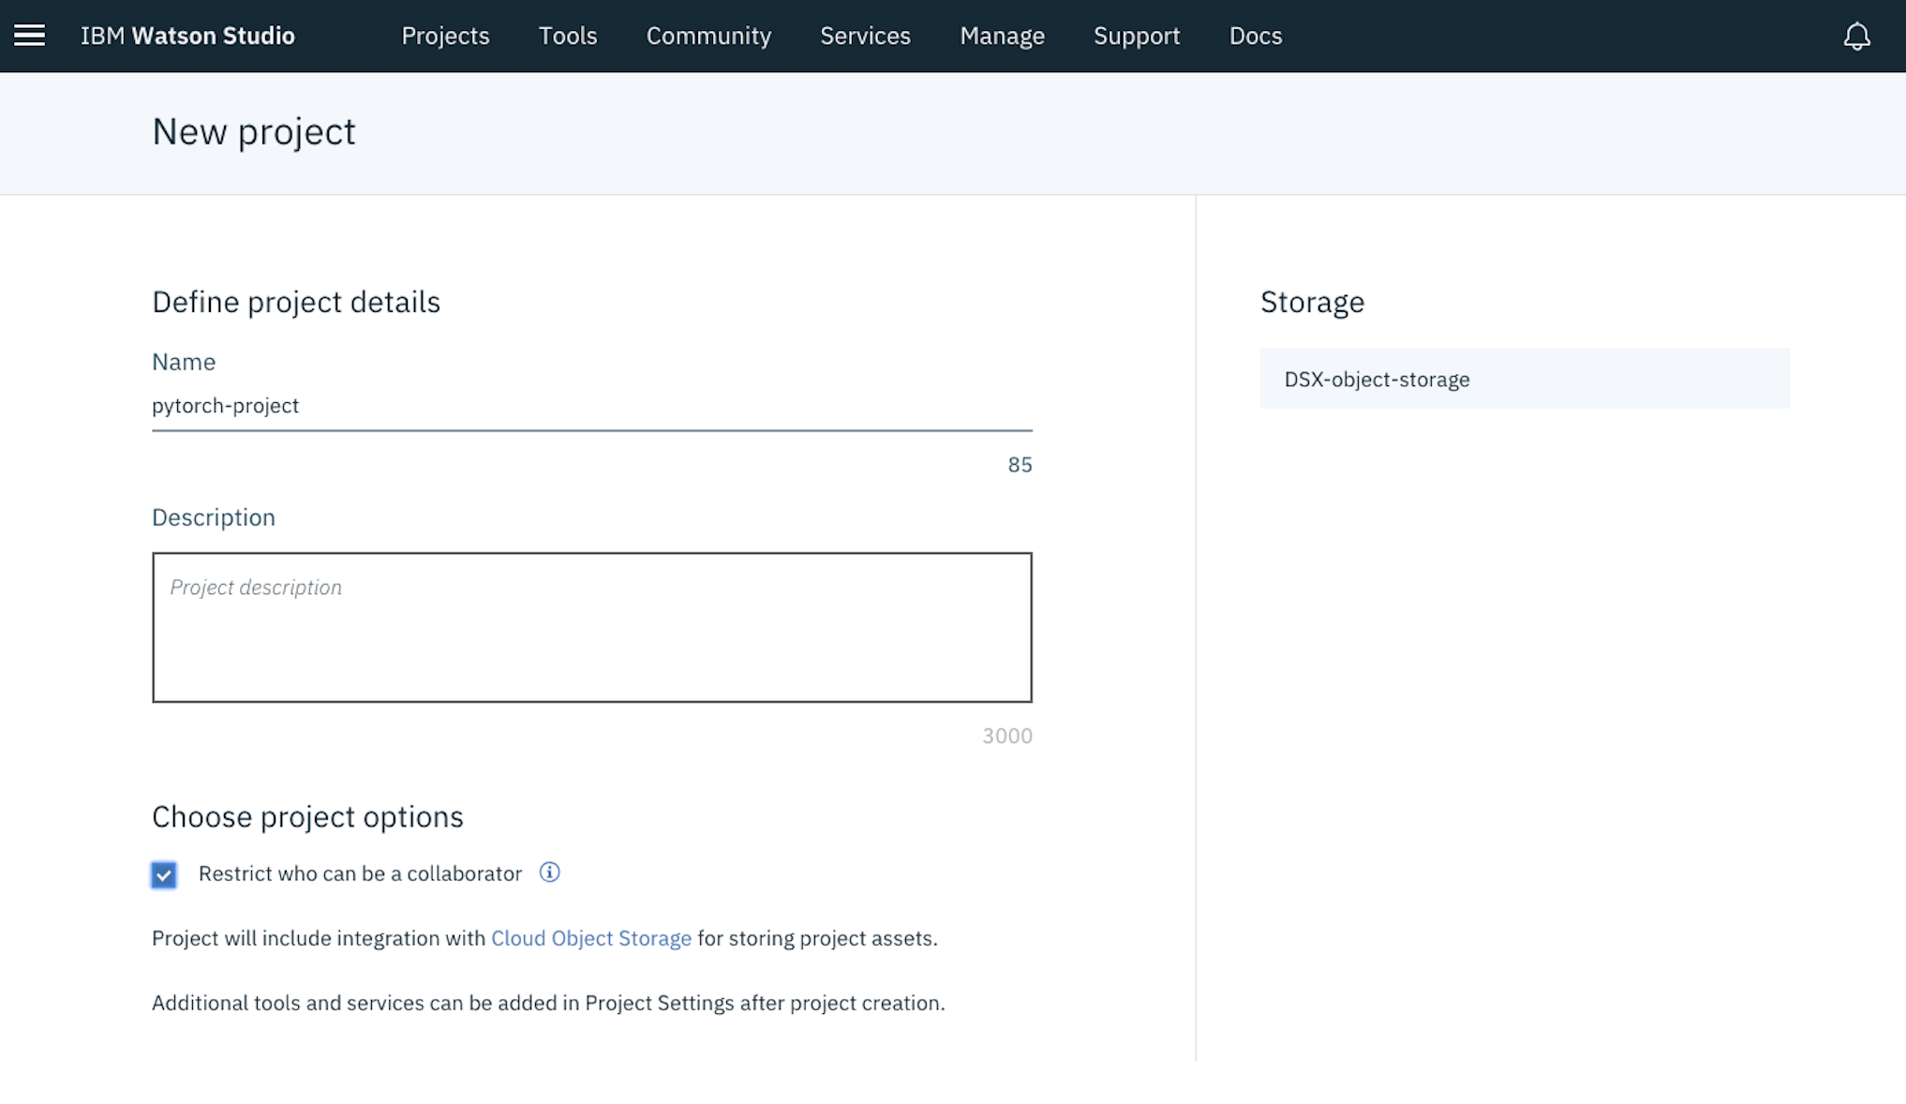Open the Support menu
Viewport: 1906px width, 1104px height.
click(1136, 36)
